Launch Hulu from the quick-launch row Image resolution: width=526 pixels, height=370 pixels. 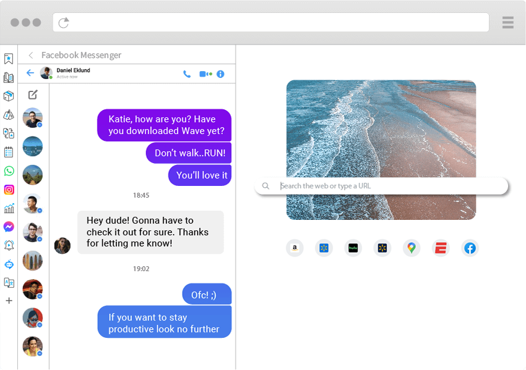tap(353, 248)
